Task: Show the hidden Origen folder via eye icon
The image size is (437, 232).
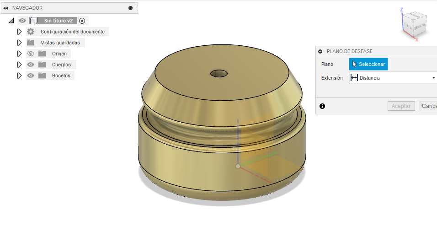Action: [31, 54]
